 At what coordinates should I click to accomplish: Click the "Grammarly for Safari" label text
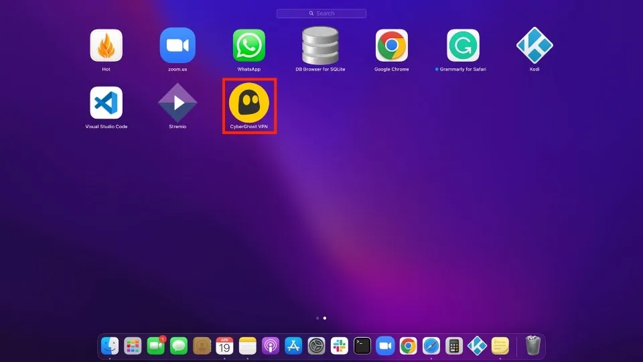pyautogui.click(x=463, y=69)
